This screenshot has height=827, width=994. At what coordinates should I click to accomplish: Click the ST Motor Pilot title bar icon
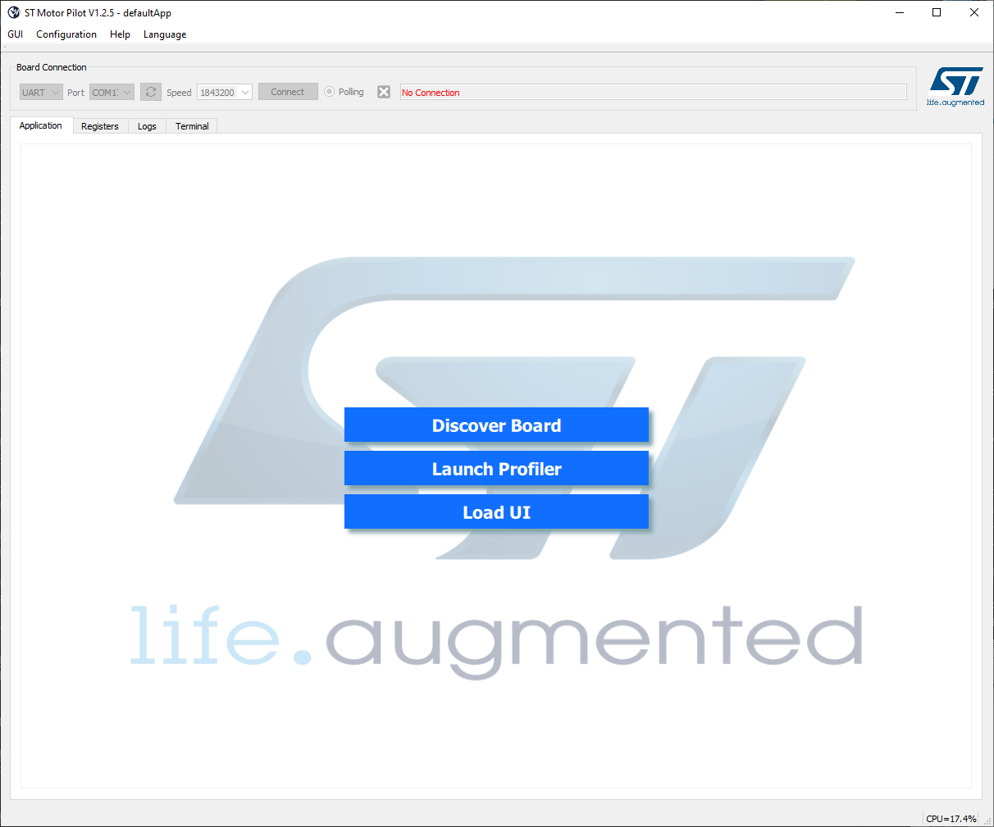pos(13,12)
